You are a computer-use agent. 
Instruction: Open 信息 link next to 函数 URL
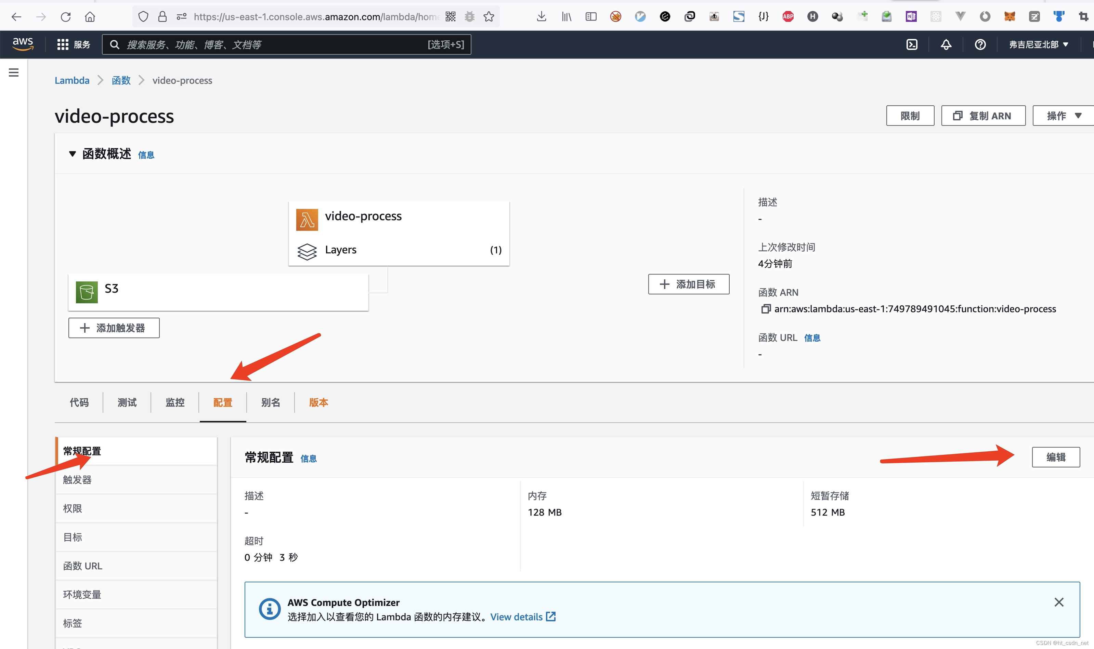tap(812, 337)
